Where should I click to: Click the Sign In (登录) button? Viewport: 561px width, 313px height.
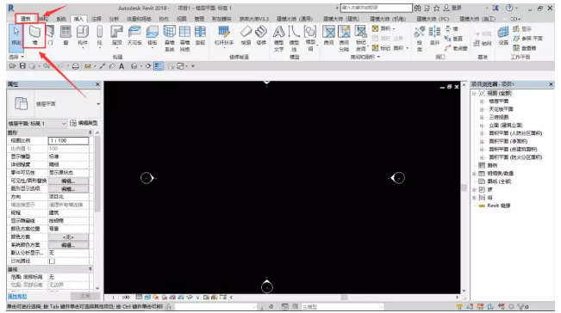[x=452, y=8]
